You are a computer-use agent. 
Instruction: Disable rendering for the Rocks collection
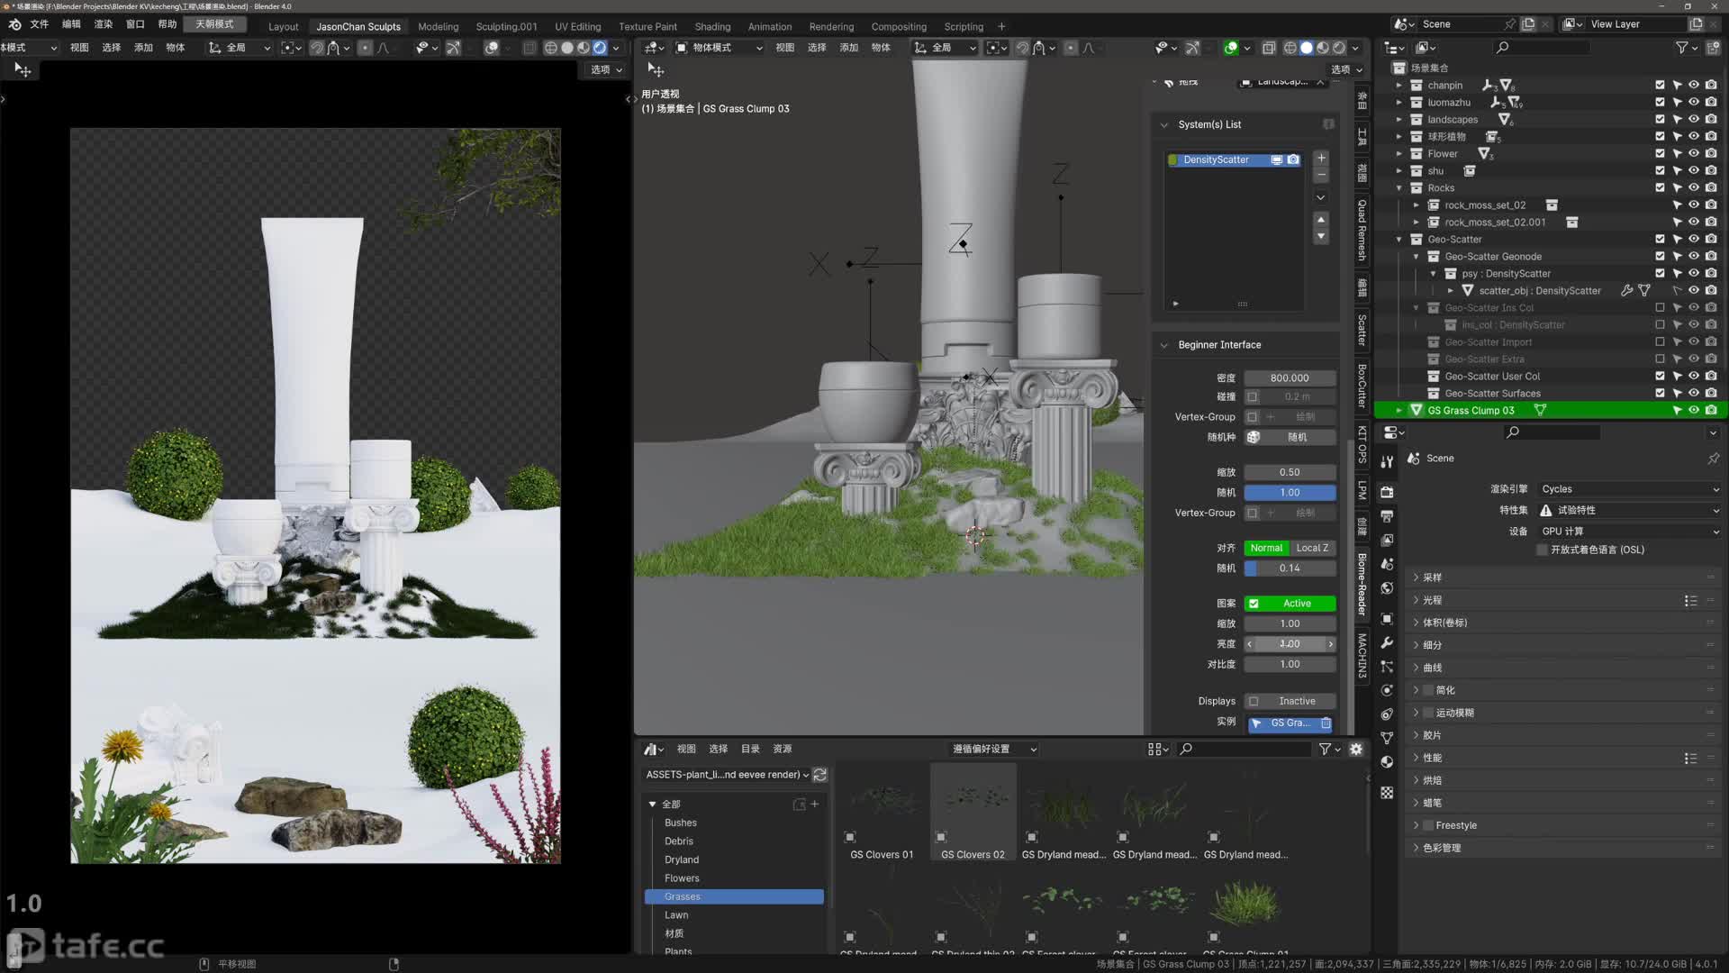(x=1711, y=187)
